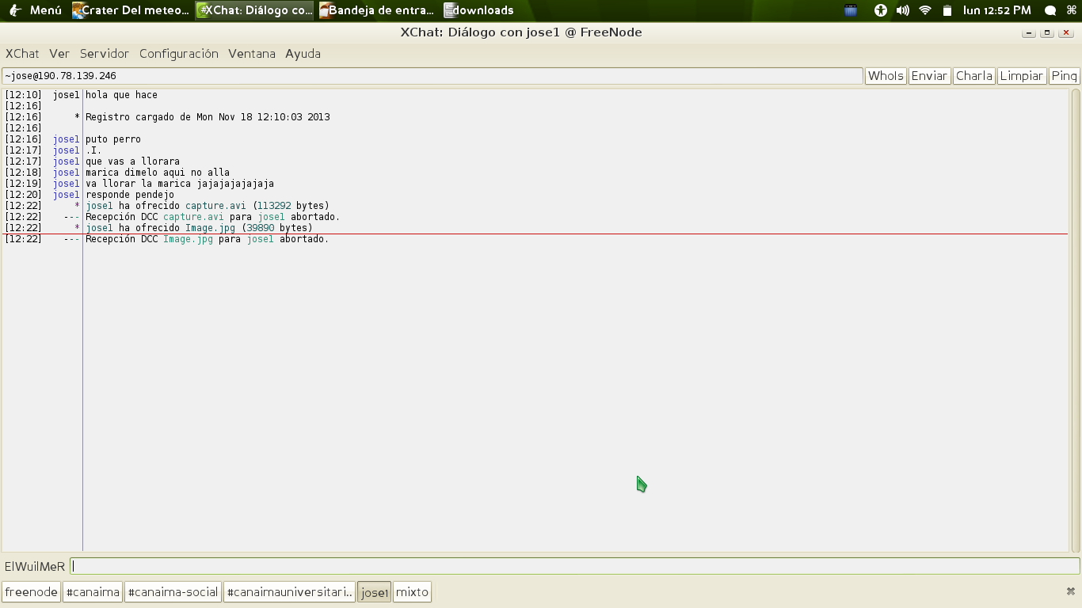
Task: Click the 'responde pendejo' message
Action: pos(130,195)
